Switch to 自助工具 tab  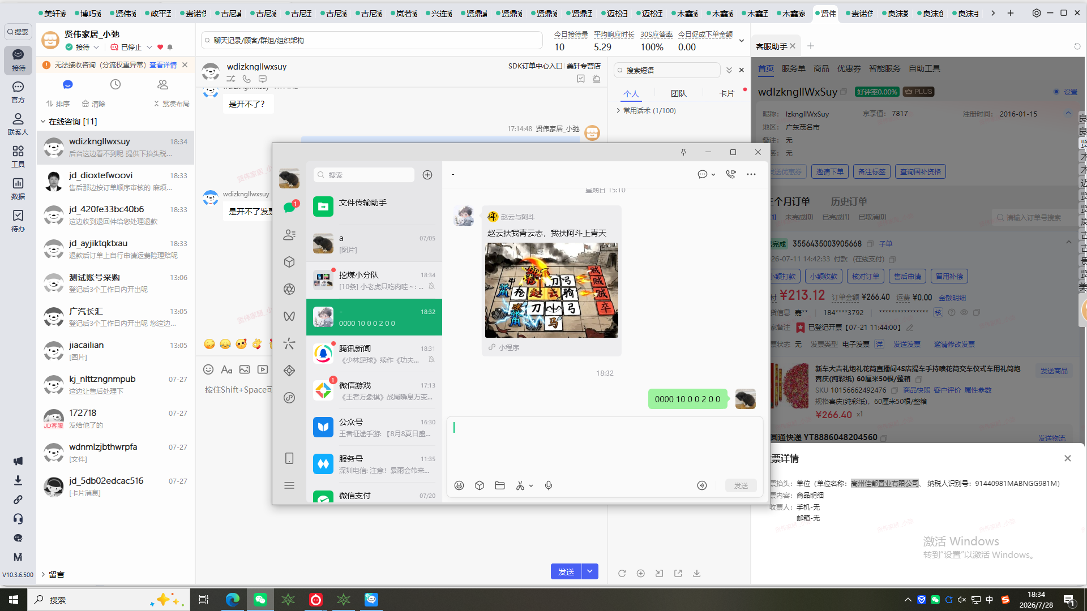pos(925,68)
